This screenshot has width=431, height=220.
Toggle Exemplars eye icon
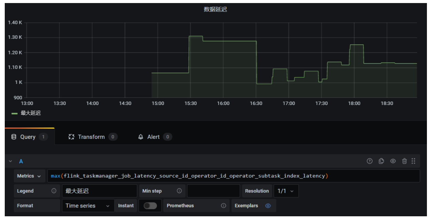pyautogui.click(x=268, y=205)
